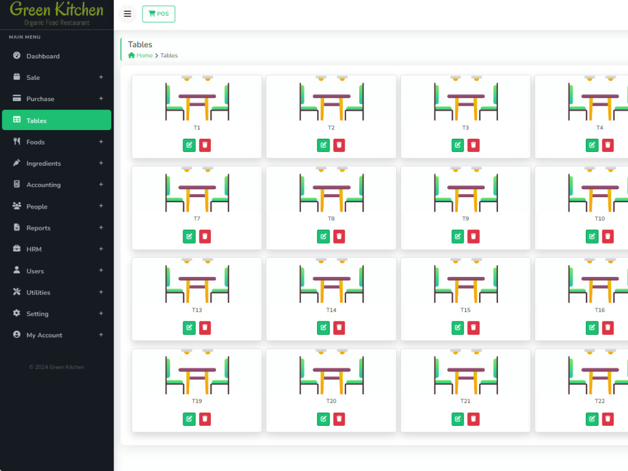Edit table T8
The width and height of the screenshot is (628, 471).
tap(323, 236)
